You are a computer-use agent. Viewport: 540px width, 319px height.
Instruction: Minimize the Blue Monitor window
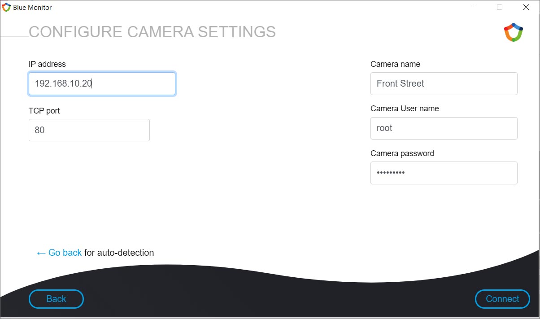click(x=473, y=7)
